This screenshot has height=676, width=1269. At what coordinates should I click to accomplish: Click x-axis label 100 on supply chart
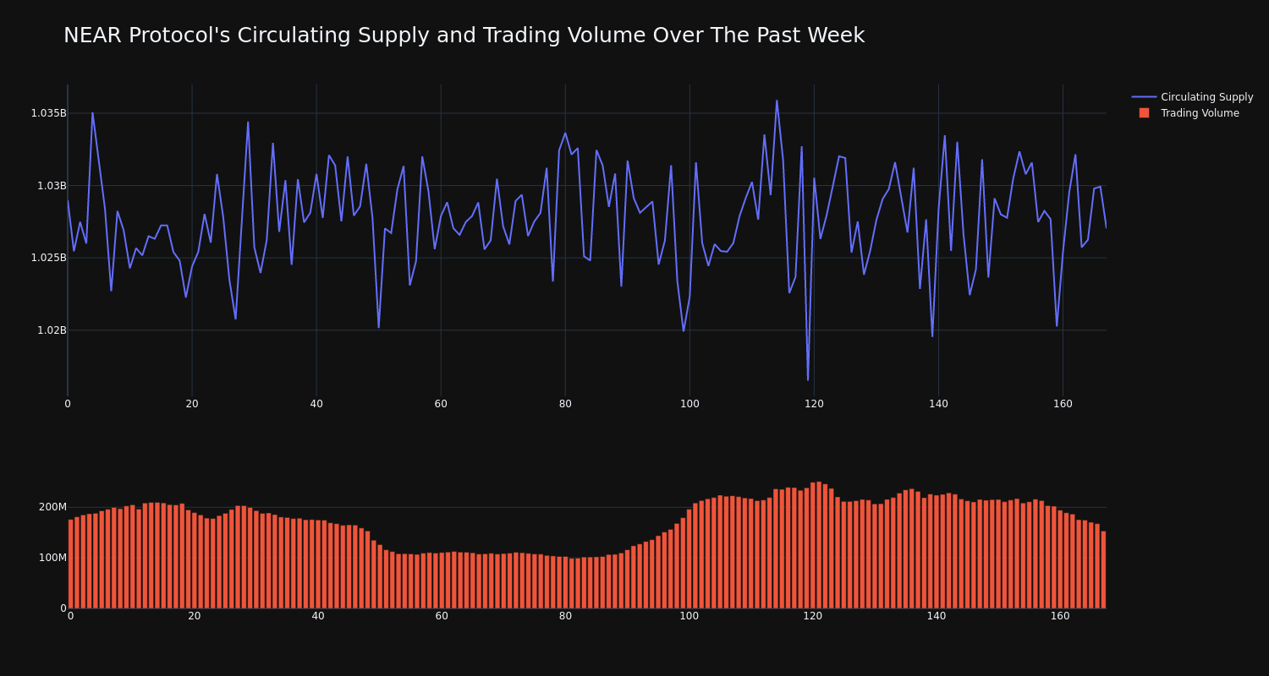click(689, 404)
